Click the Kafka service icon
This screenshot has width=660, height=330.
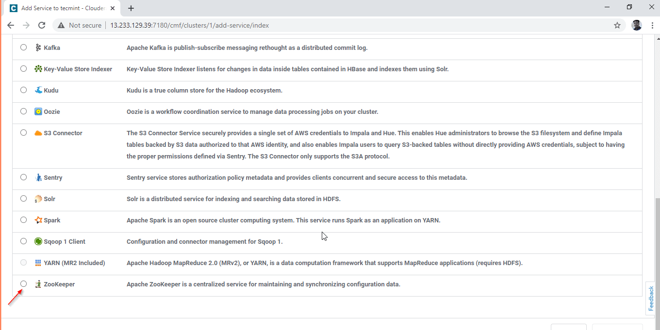coord(38,47)
